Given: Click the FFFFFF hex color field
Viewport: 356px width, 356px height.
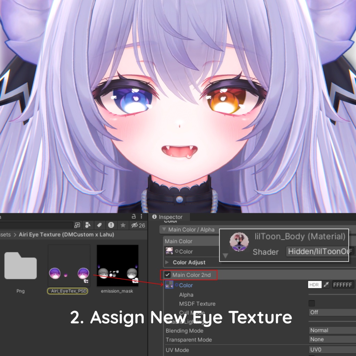Looking at the screenshot, I should (343, 285).
